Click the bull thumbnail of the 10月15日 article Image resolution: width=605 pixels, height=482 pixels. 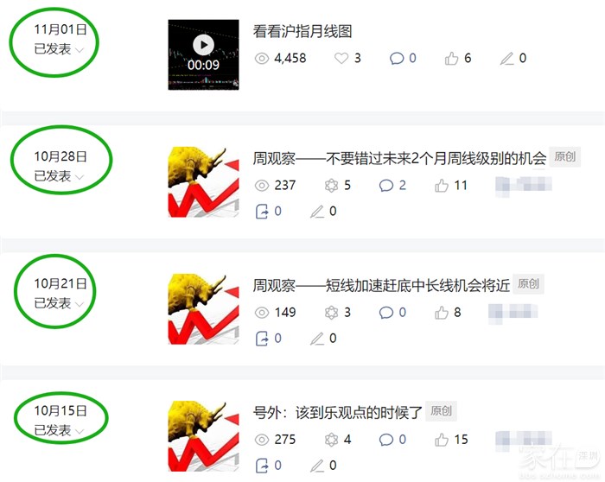(203, 436)
